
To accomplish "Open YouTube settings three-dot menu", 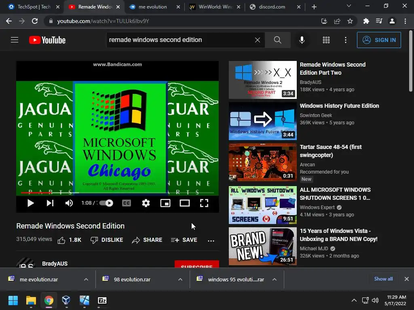I will (345, 40).
